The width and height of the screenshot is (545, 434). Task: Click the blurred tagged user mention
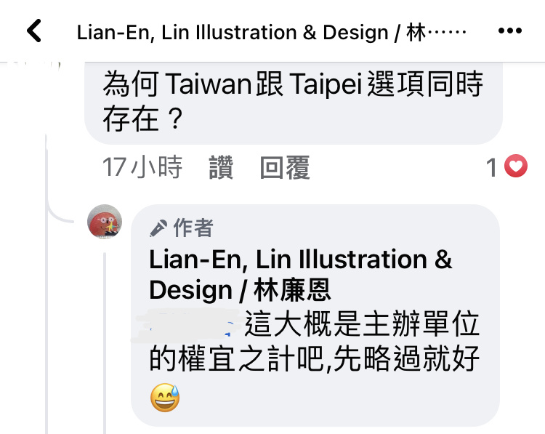pos(187,324)
